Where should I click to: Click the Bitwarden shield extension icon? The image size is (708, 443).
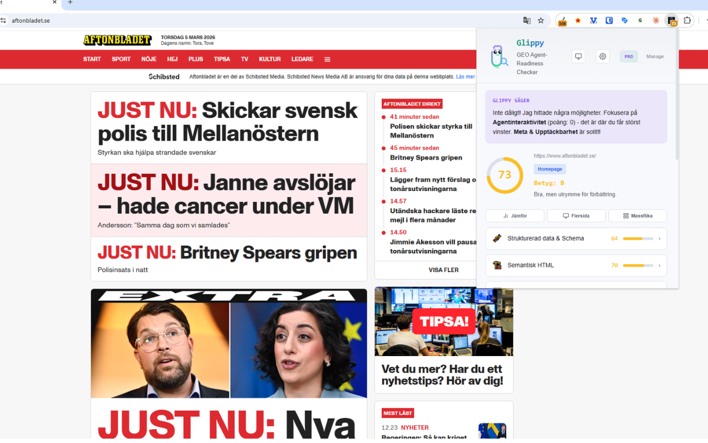609,20
